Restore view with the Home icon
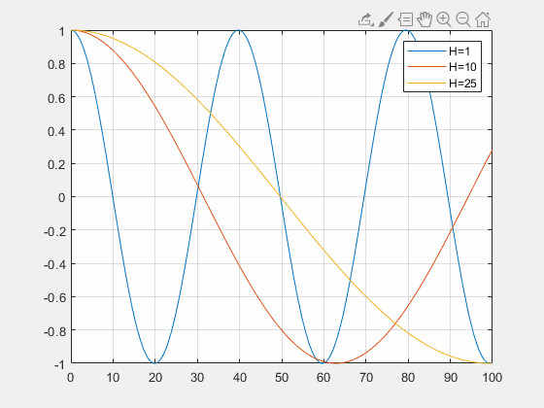This screenshot has width=544, height=408. pyautogui.click(x=483, y=19)
